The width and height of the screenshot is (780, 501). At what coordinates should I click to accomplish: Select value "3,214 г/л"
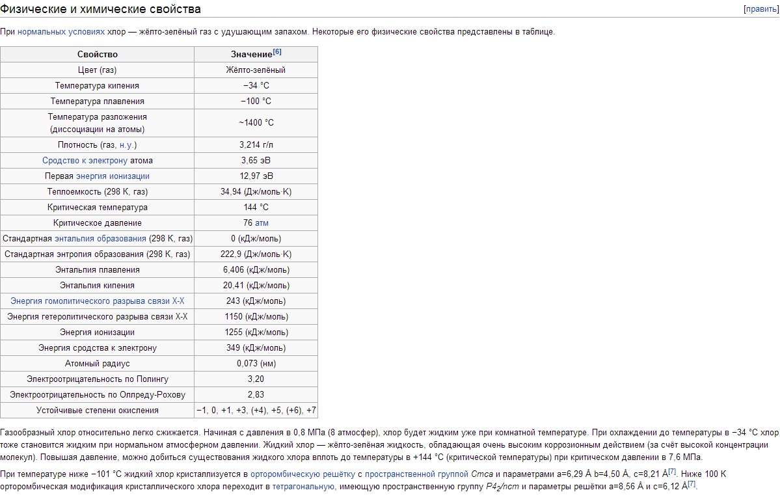[x=256, y=145]
